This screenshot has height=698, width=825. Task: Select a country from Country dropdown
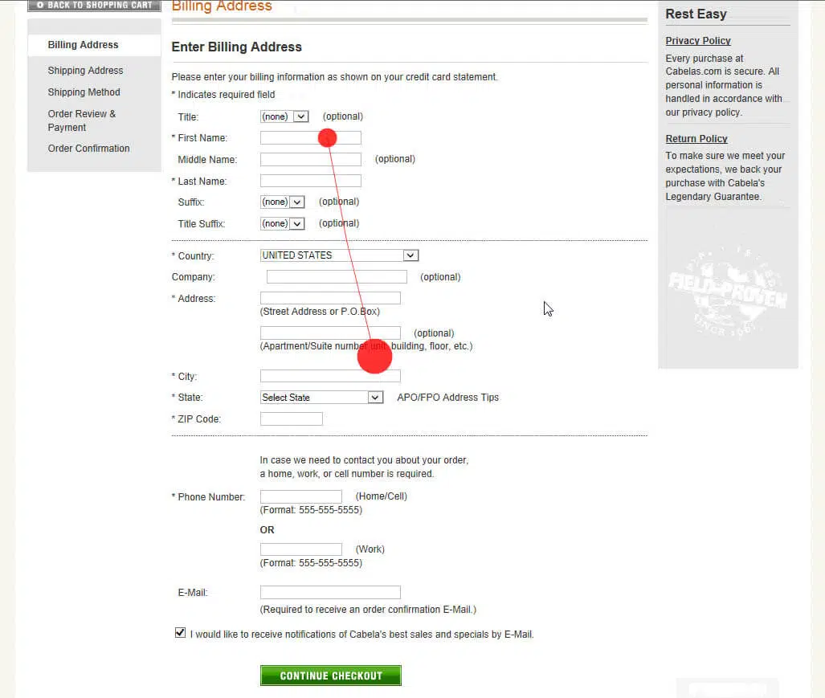click(339, 255)
